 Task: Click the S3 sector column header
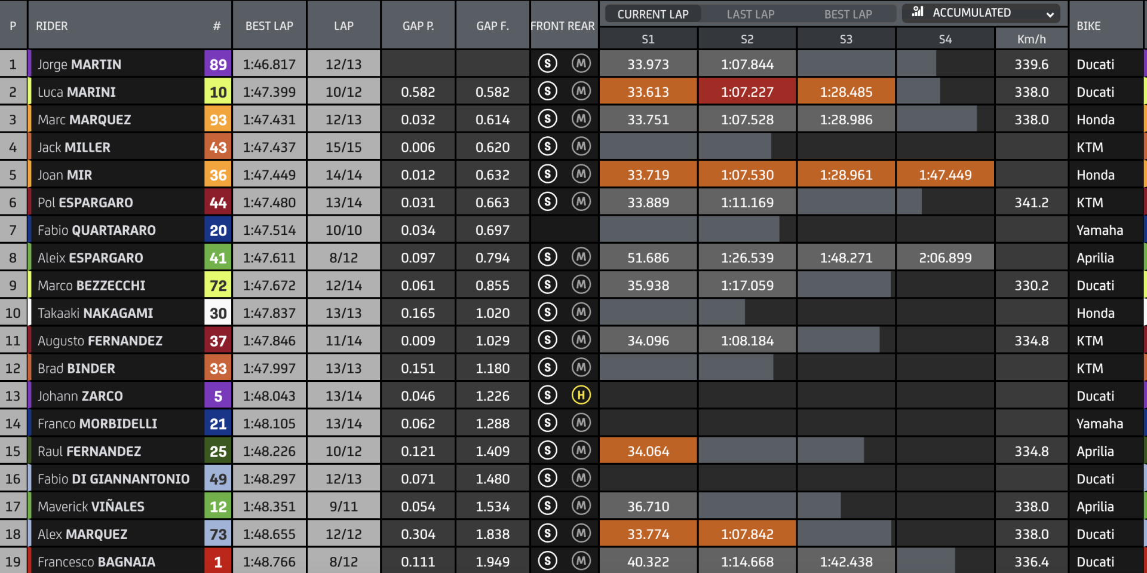(x=846, y=39)
